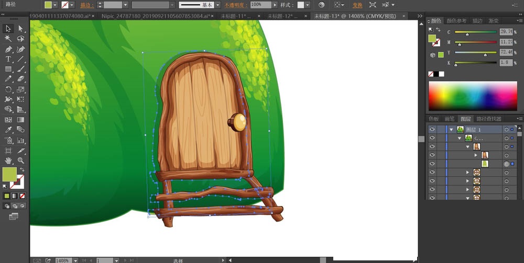Click the large fill color swatch in Tools panel
The image size is (524, 263).
pos(9,174)
